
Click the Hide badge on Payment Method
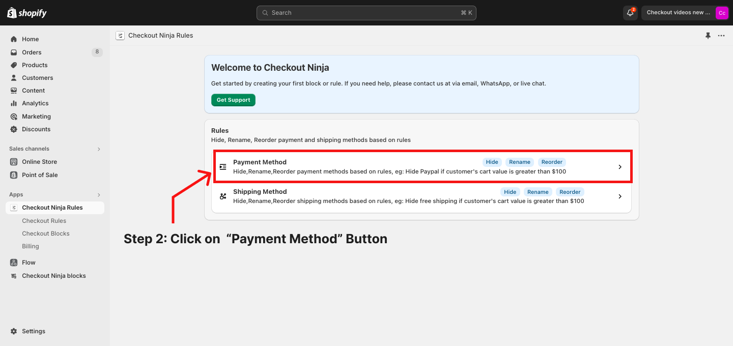click(x=492, y=162)
